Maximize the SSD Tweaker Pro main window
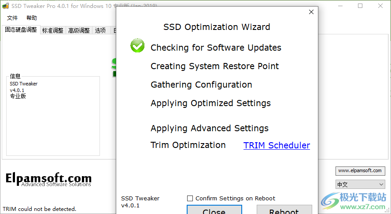 click(x=360, y=6)
